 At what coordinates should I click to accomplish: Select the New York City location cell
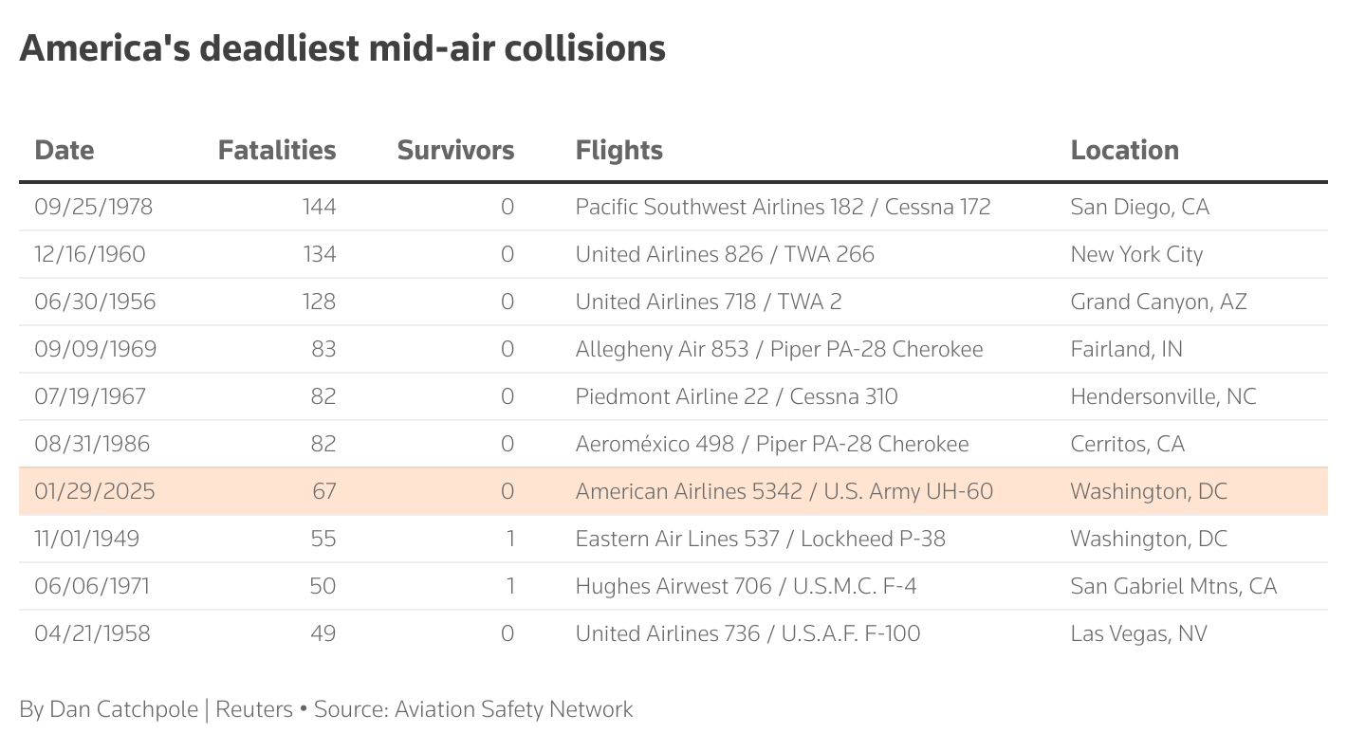(x=1136, y=254)
